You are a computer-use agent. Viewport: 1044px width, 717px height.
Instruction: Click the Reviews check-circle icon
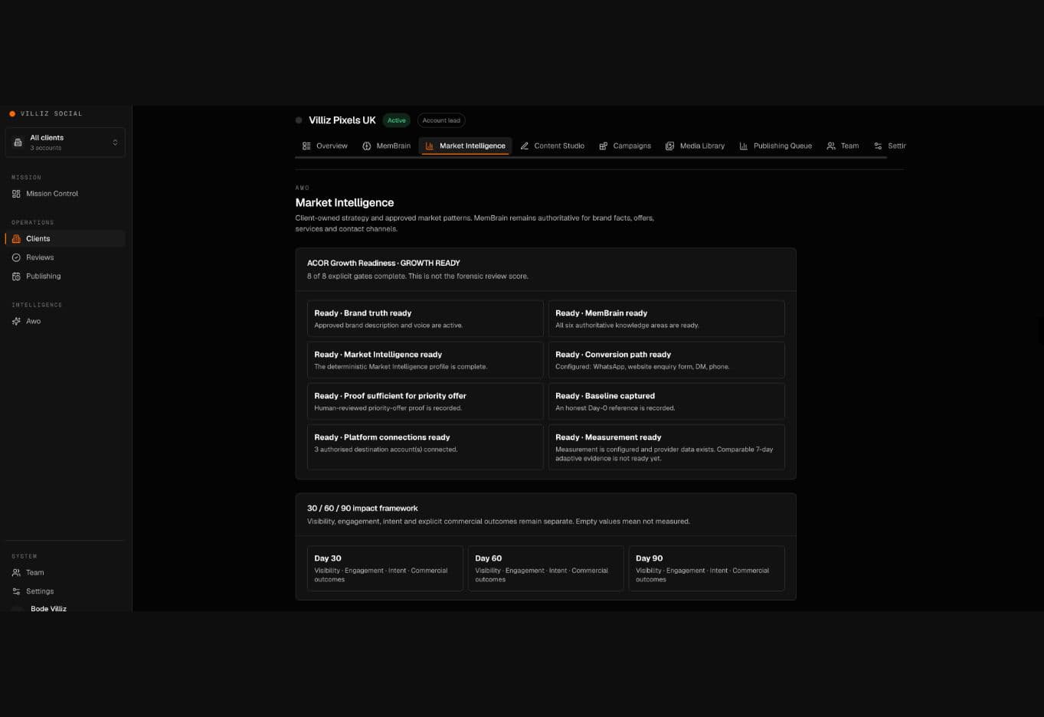16,257
